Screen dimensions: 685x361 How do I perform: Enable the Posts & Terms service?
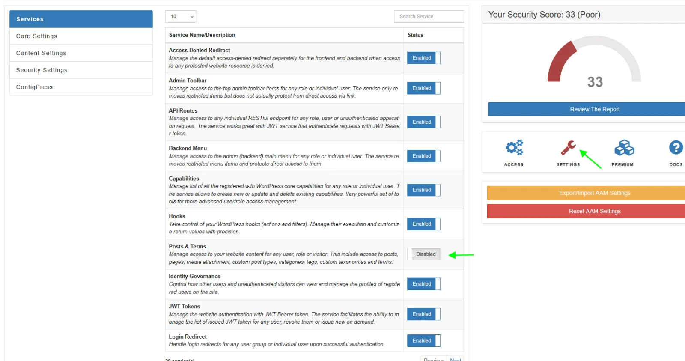[x=423, y=254]
